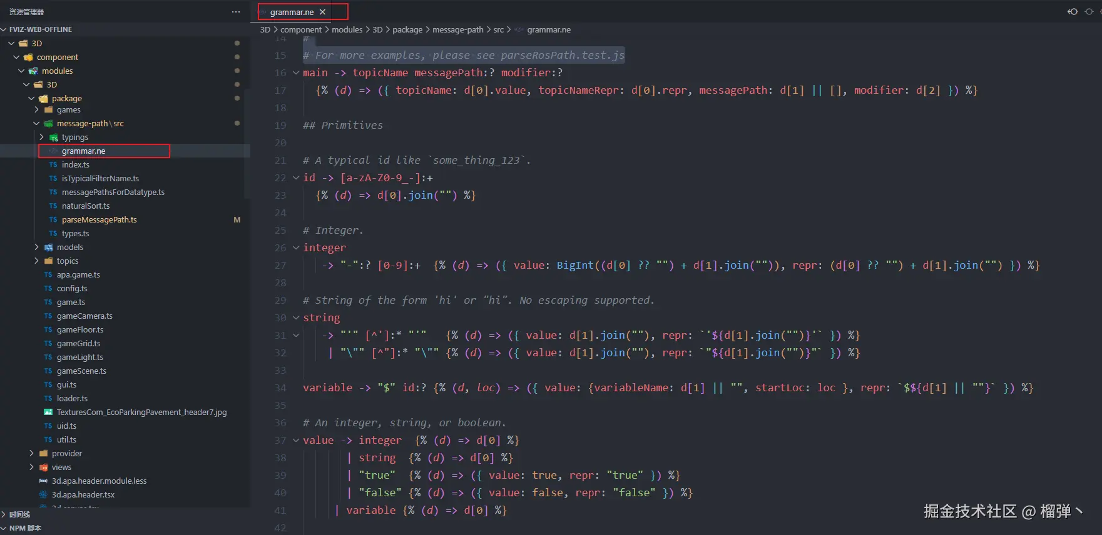This screenshot has height=535, width=1102.
Task: Click line number 34 in the gutter
Action: pyautogui.click(x=280, y=387)
